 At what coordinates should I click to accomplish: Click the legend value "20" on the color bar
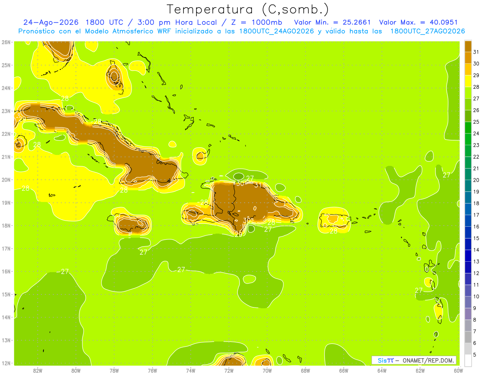click(x=476, y=180)
